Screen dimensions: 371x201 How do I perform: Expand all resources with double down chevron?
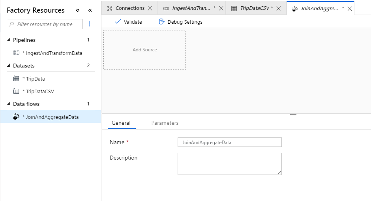click(78, 10)
